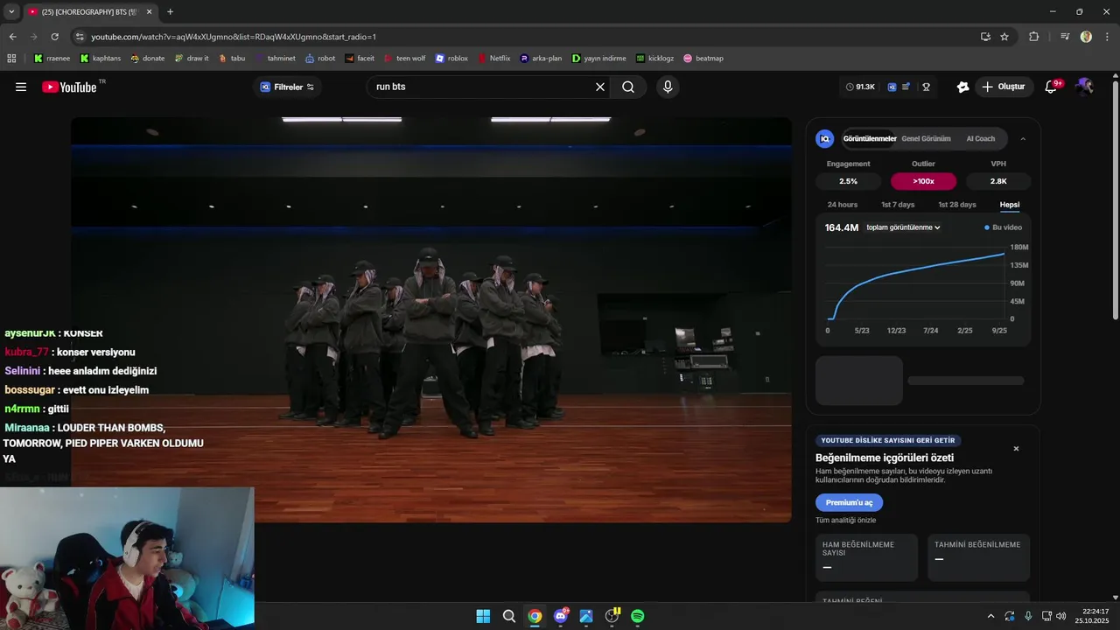Switch to the Görüntülenmeler tab

point(870,138)
